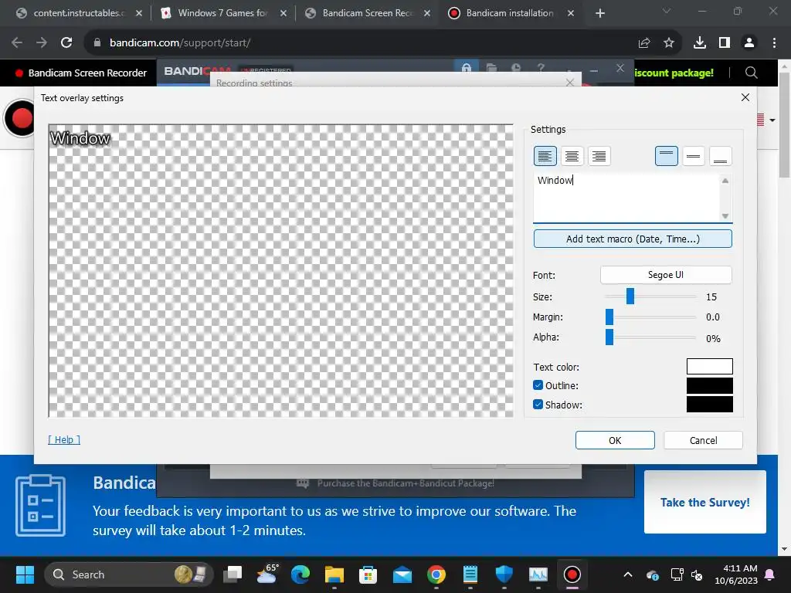This screenshot has width=791, height=593.
Task: Center-align the overlay text
Action: (572, 156)
